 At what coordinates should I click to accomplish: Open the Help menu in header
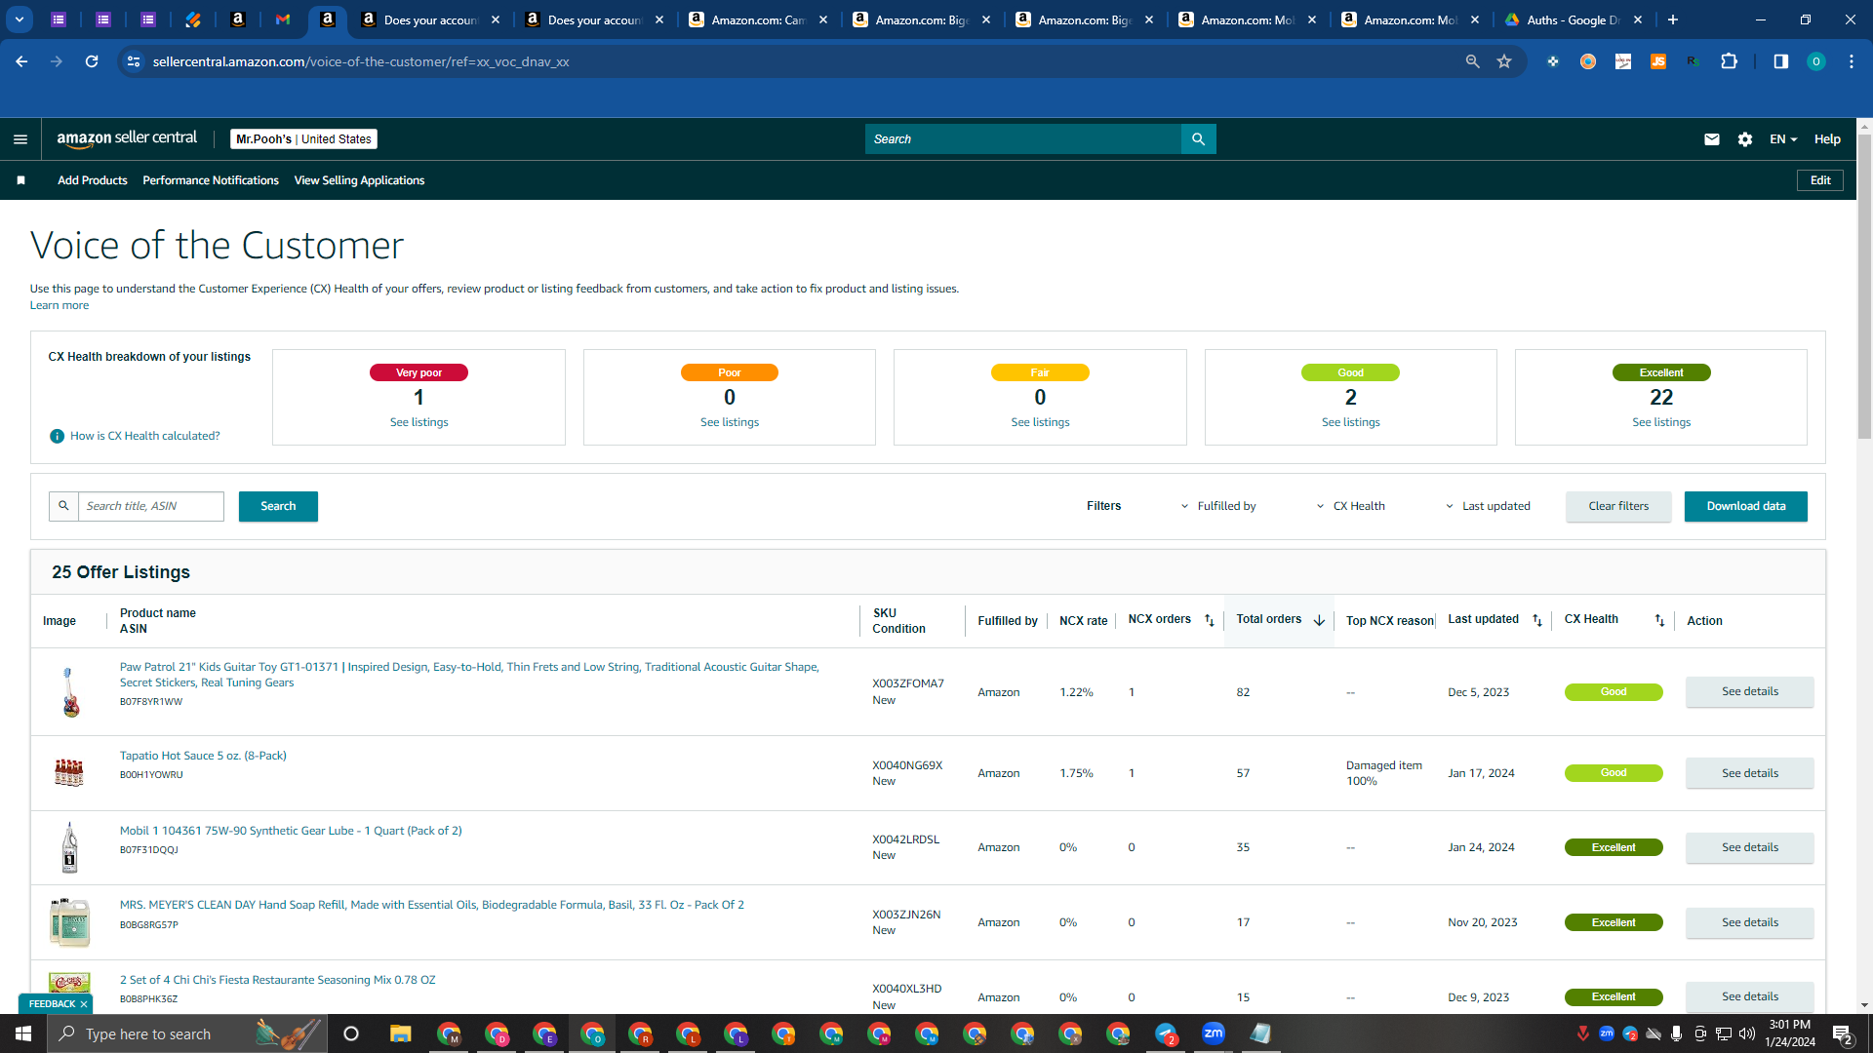1827,139
